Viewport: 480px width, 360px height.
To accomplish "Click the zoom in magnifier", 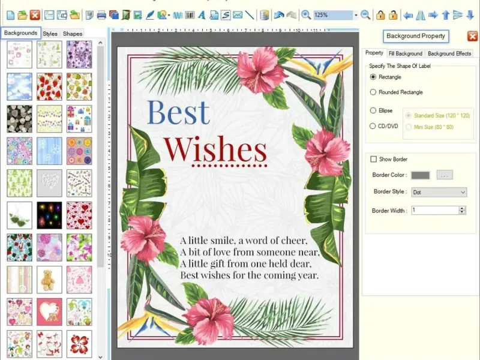I will [x=306, y=14].
